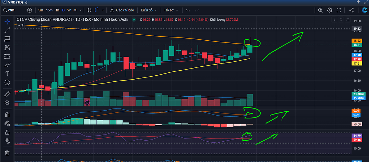
Task: Select the trend line drawing tool
Action: [7, 30]
